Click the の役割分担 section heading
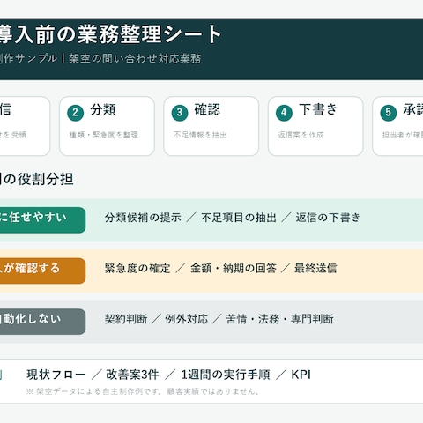The image size is (423, 423). pos(37,179)
